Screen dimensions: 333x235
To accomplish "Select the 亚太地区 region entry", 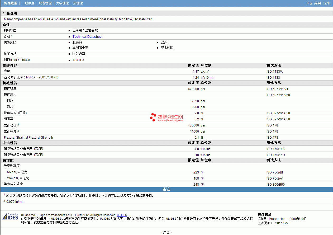I will click(x=167, y=48).
